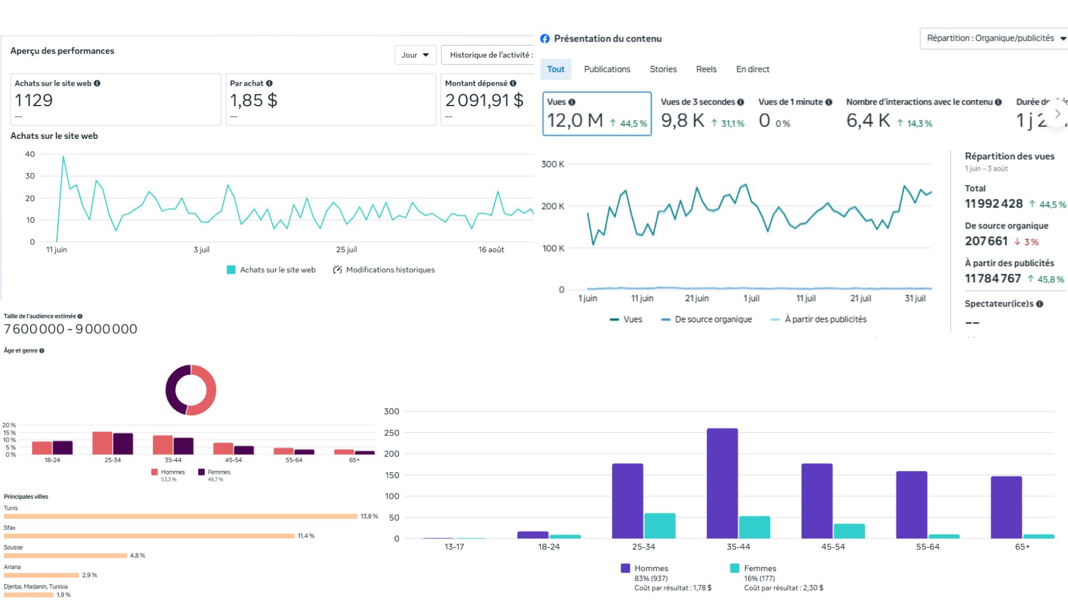The image size is (1068, 600).
Task: Click info icon beside Vues de 3 secondes
Action: click(740, 102)
